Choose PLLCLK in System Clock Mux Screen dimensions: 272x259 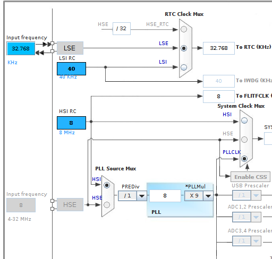tap(244, 159)
